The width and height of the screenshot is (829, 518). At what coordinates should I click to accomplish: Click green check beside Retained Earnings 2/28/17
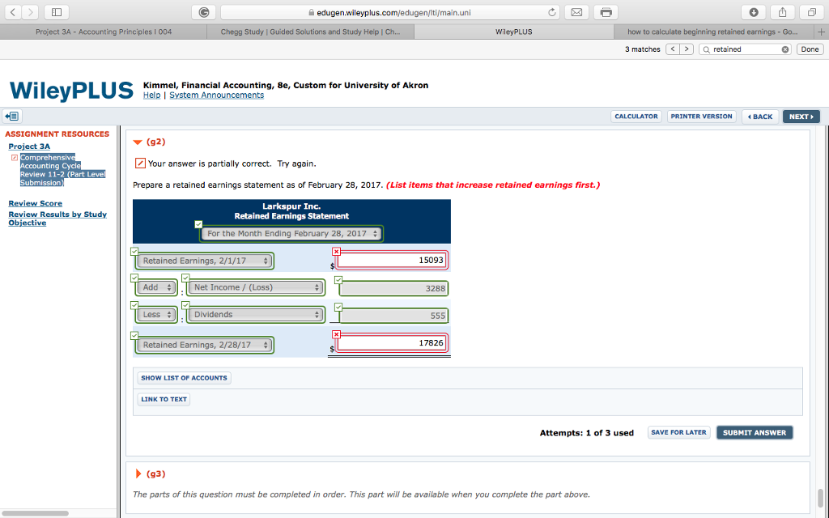coord(134,336)
